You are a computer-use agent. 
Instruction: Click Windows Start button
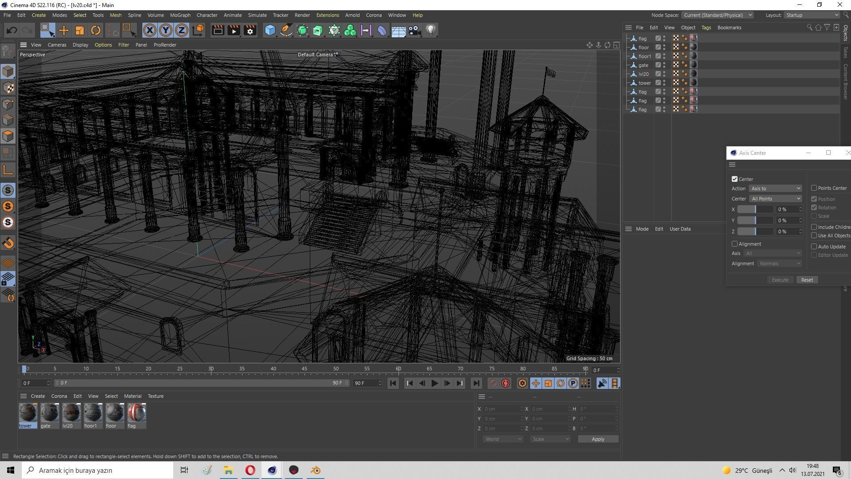click(x=11, y=470)
